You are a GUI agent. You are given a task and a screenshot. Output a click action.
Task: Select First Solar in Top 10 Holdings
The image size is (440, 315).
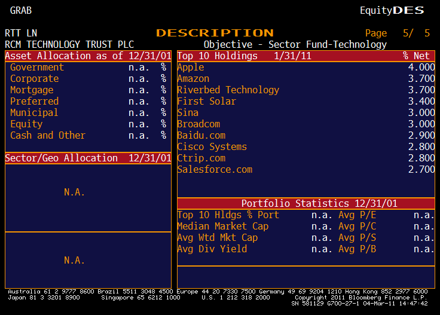206,102
